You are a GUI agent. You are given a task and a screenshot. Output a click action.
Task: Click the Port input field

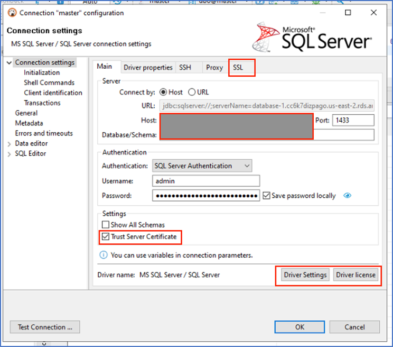pyautogui.click(x=352, y=120)
